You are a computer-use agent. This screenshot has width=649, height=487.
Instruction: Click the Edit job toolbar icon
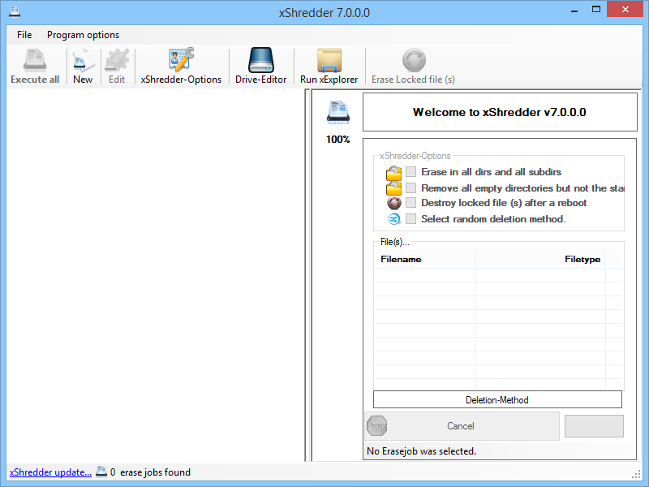click(117, 67)
